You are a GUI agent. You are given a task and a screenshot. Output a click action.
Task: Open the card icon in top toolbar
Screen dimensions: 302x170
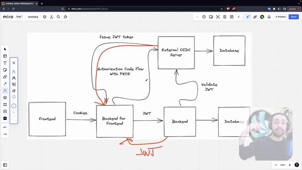tap(225, 17)
